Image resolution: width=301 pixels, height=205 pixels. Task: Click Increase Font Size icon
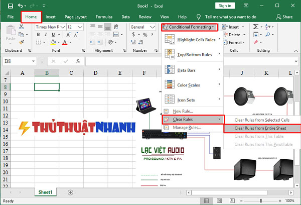(68, 35)
